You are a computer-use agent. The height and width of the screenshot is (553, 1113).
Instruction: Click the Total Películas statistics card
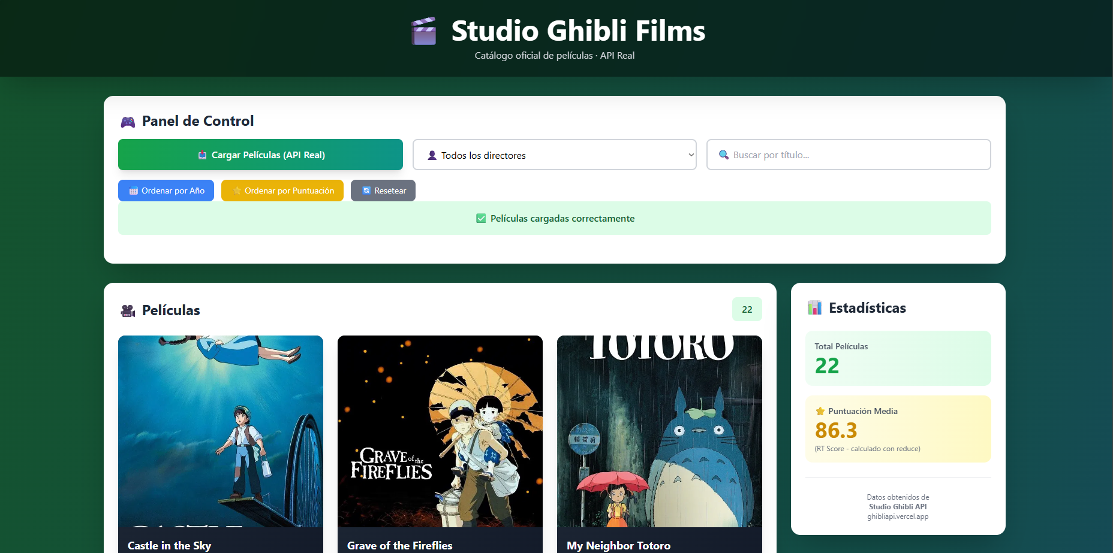898,358
